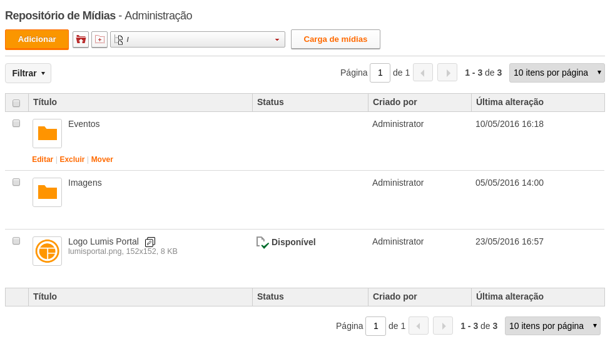Go to previous page using top arrow
This screenshot has height=354, width=610.
pyautogui.click(x=423, y=73)
